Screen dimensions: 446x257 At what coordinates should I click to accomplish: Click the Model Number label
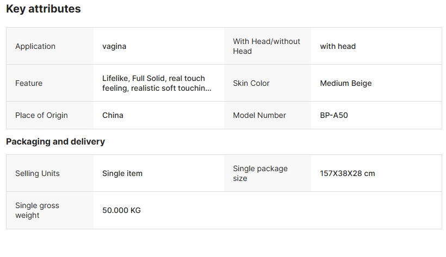point(259,115)
